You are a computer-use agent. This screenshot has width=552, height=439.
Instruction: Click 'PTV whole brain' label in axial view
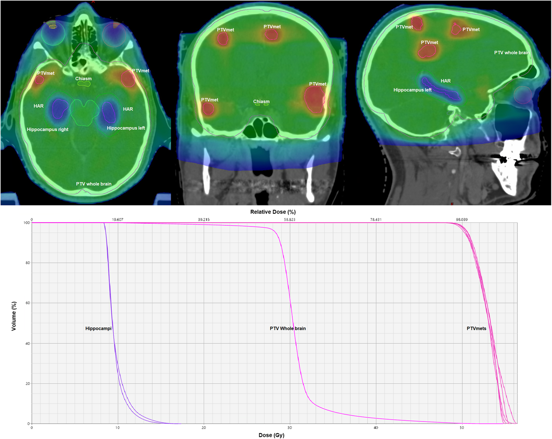click(93, 184)
